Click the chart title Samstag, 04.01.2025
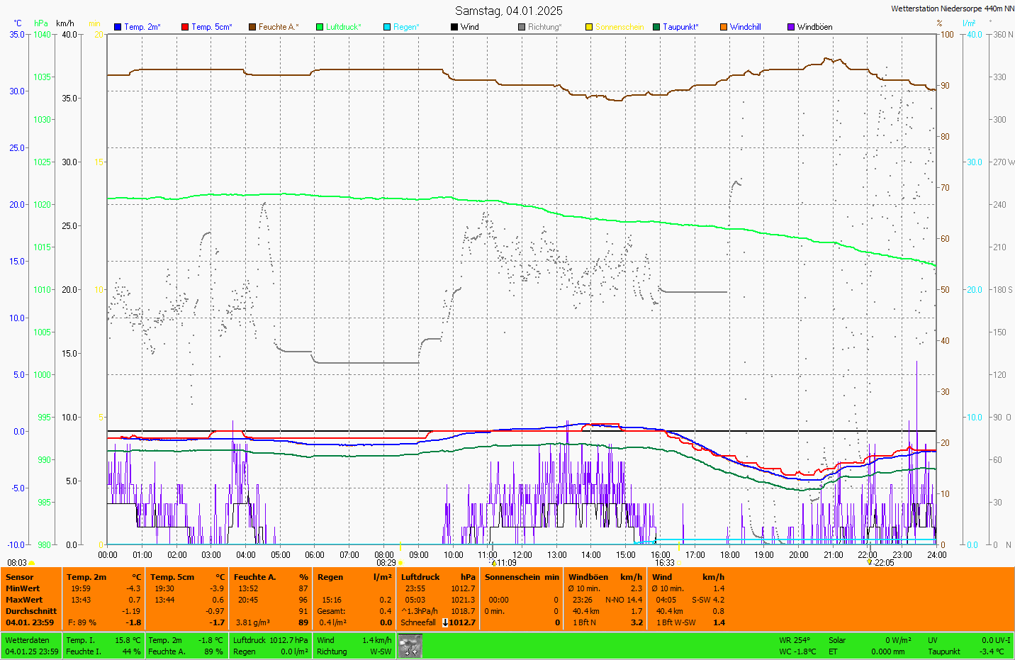The width and height of the screenshot is (1015, 660). click(508, 11)
